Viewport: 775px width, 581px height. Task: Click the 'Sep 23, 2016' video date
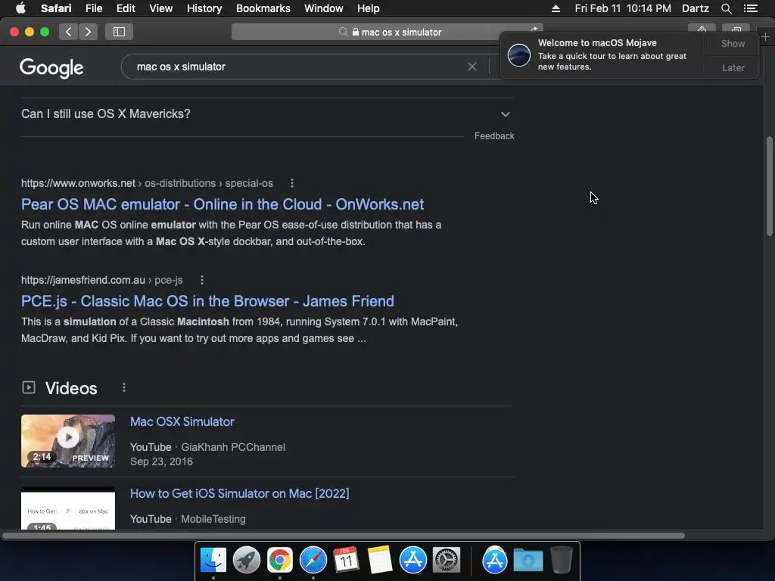click(x=161, y=461)
